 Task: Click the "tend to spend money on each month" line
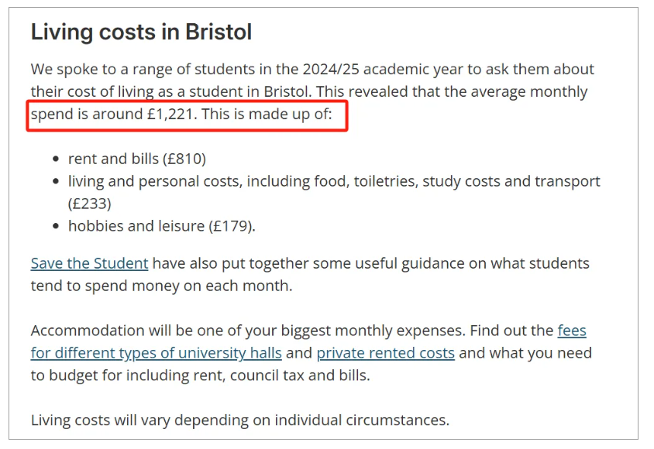click(x=161, y=286)
